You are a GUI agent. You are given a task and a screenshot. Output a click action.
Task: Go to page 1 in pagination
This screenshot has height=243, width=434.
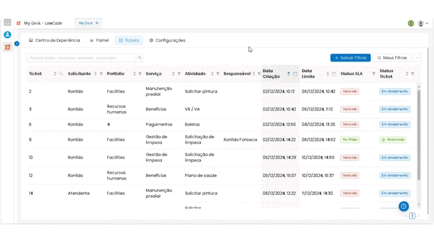pos(412,215)
